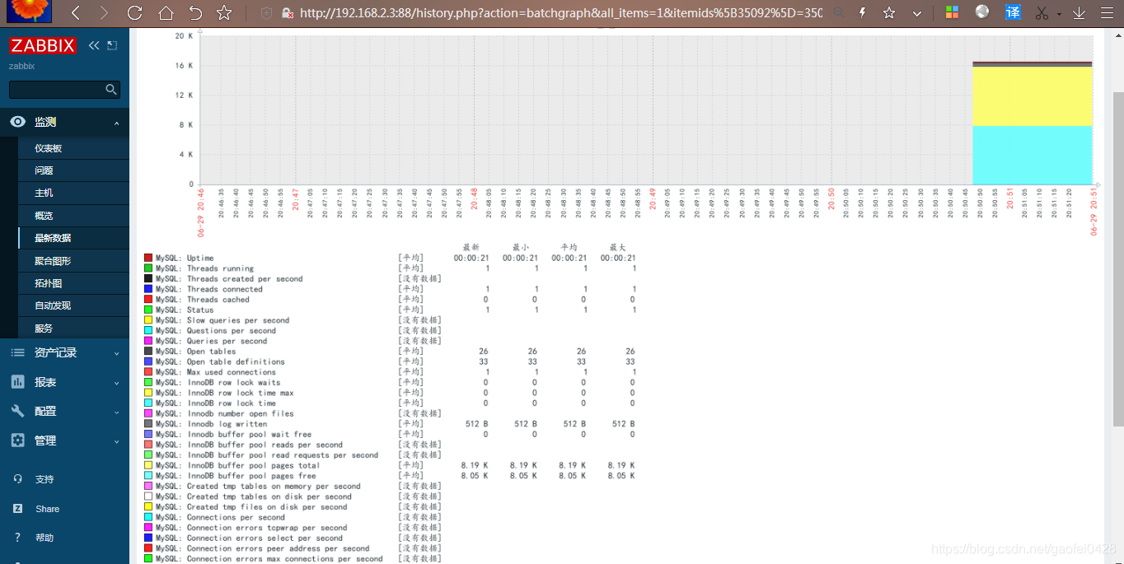Click legend text MySQL: Slow queries per second
The width and height of the screenshot is (1124, 564).
(222, 320)
